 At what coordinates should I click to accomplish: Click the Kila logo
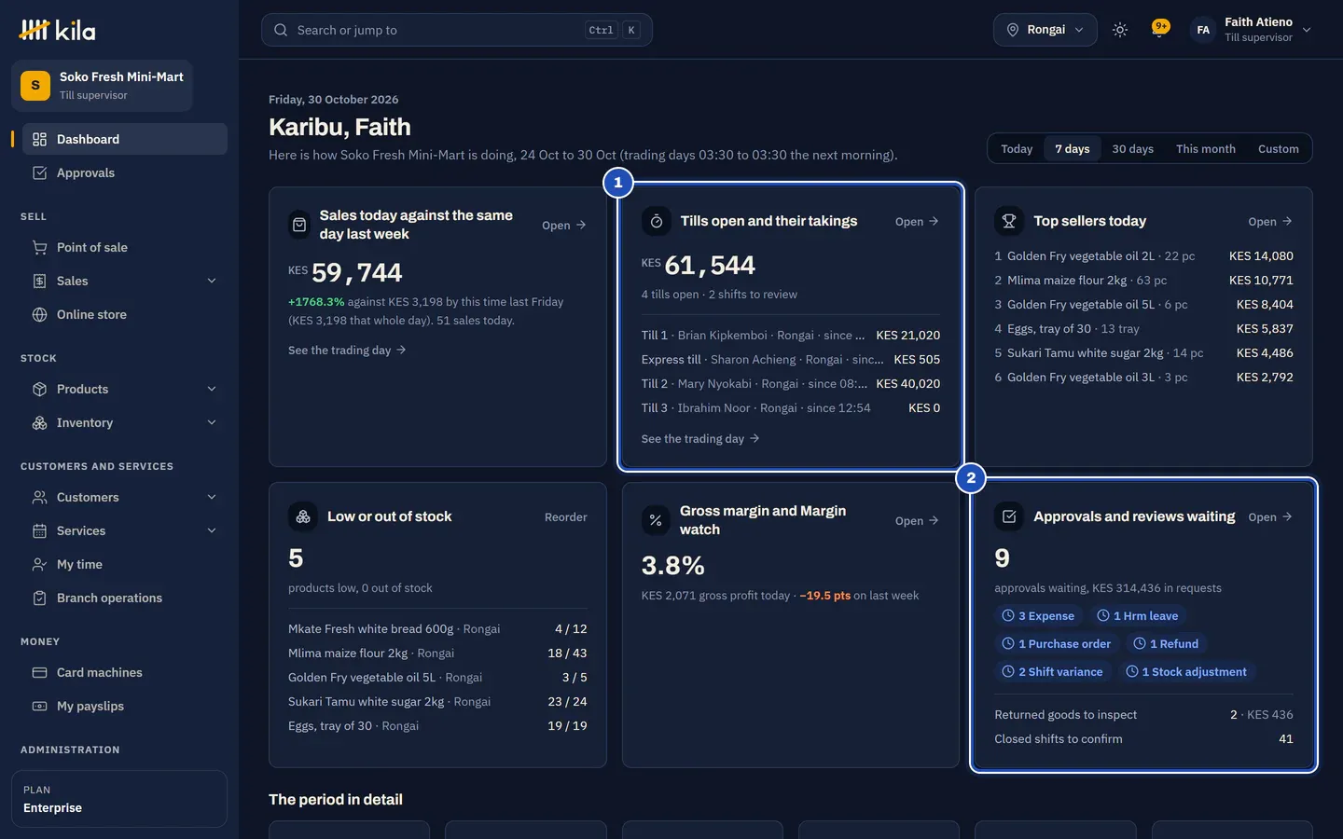(x=57, y=30)
